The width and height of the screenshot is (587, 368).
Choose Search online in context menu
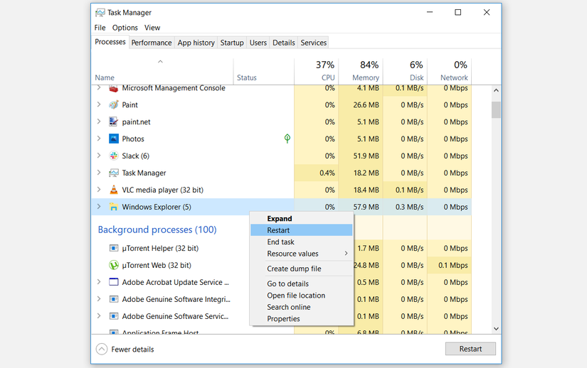(302, 307)
